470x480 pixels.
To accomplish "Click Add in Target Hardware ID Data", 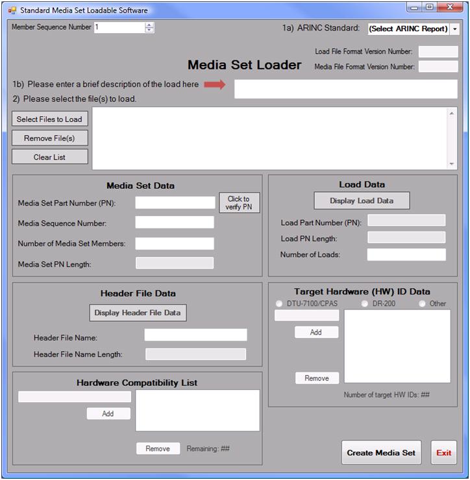I will coord(317,332).
